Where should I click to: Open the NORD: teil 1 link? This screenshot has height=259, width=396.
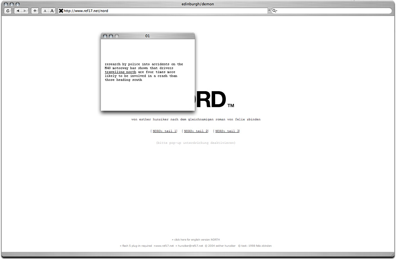165,131
